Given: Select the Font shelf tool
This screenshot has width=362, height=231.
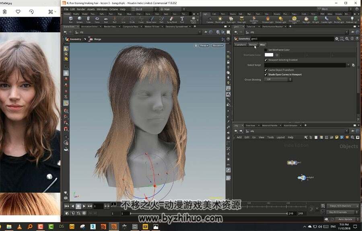Looking at the screenshot, I should (182, 20).
